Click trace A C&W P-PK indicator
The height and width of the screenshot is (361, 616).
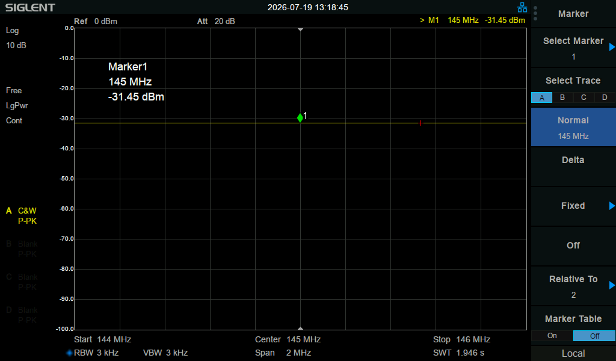22,215
